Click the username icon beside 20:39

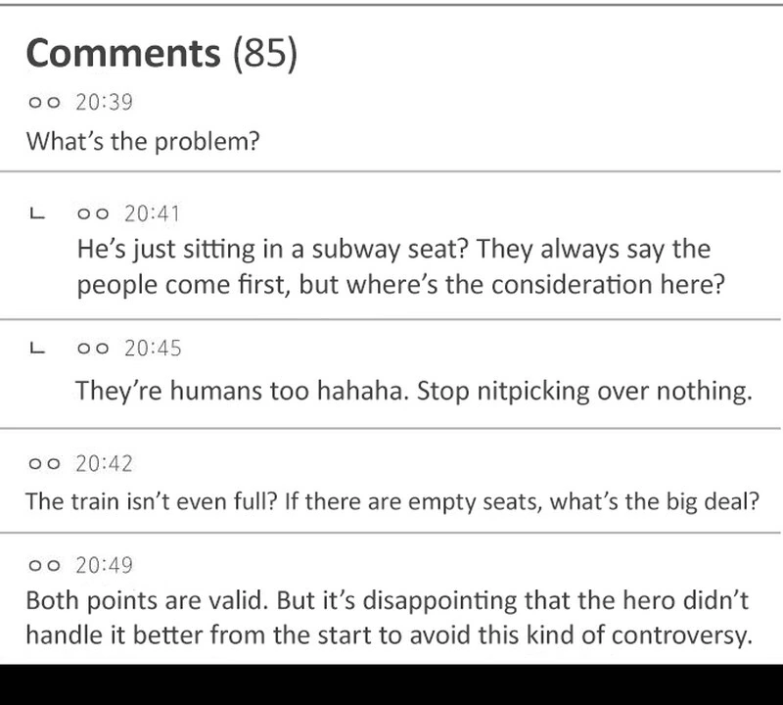tap(44, 102)
